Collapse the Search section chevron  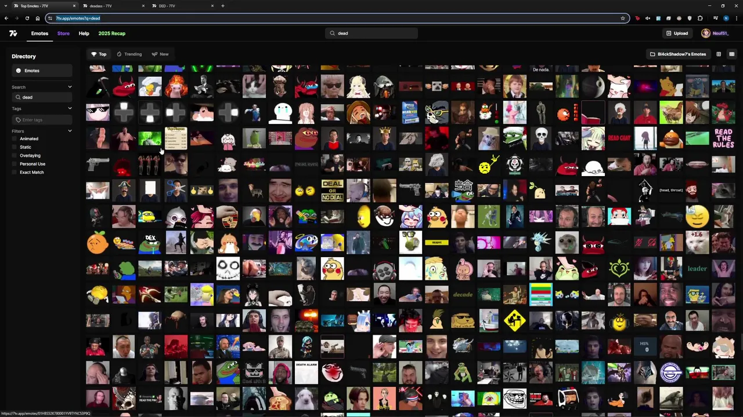click(70, 87)
